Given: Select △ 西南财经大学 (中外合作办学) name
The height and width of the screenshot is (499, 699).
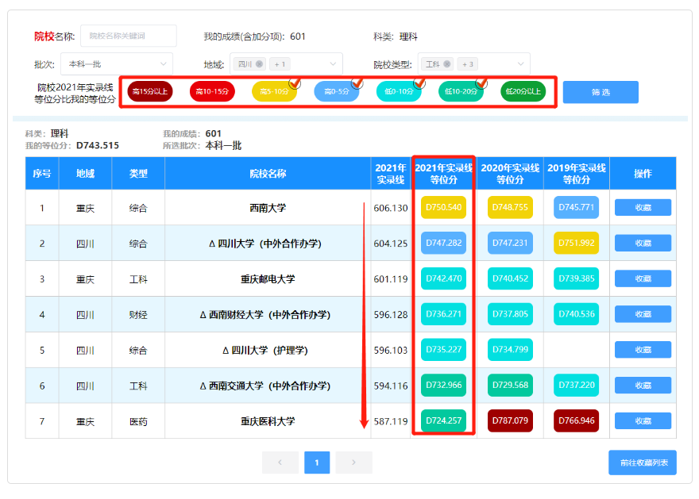Looking at the screenshot, I should [x=265, y=315].
